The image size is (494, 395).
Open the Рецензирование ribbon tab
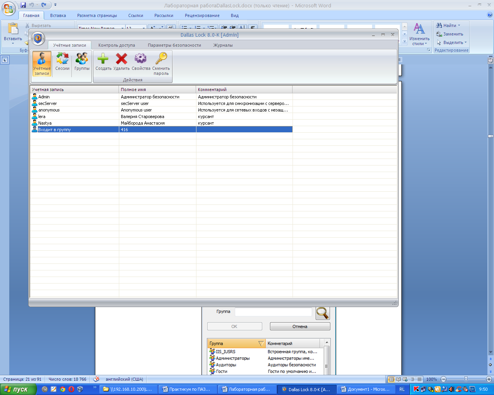pyautogui.click(x=202, y=15)
